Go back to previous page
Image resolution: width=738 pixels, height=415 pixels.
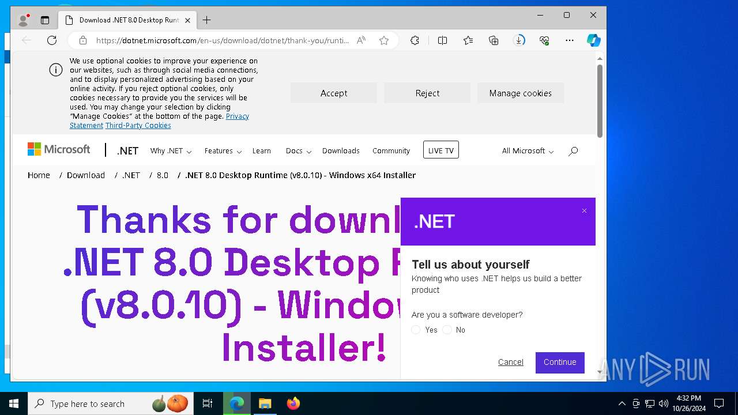pyautogui.click(x=27, y=40)
